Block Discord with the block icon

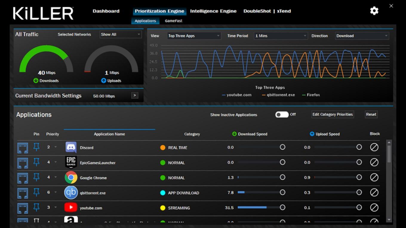point(374,147)
